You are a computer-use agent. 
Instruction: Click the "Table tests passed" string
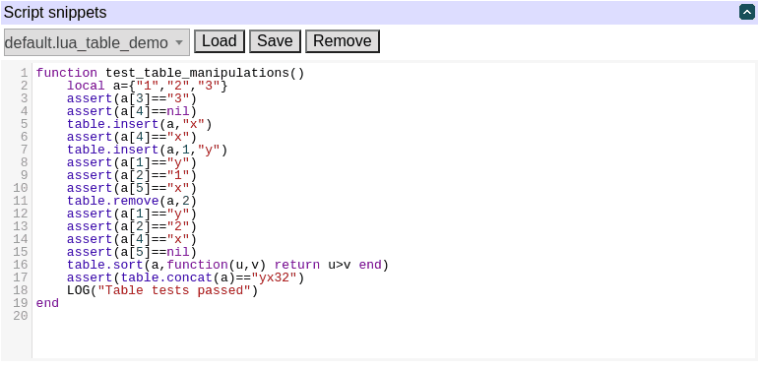click(174, 290)
